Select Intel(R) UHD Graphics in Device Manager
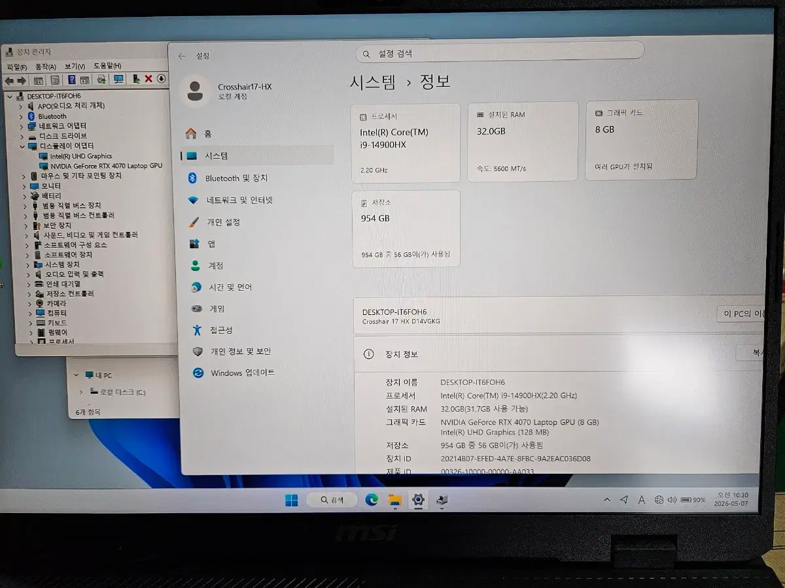The height and width of the screenshot is (588, 785). pos(81,156)
